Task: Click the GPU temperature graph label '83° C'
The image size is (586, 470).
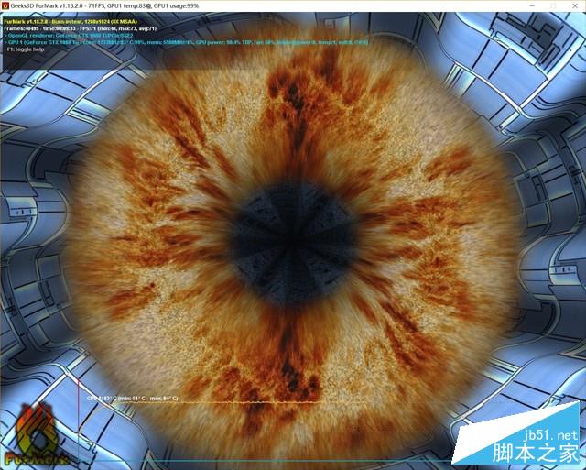Action: (x=132, y=399)
